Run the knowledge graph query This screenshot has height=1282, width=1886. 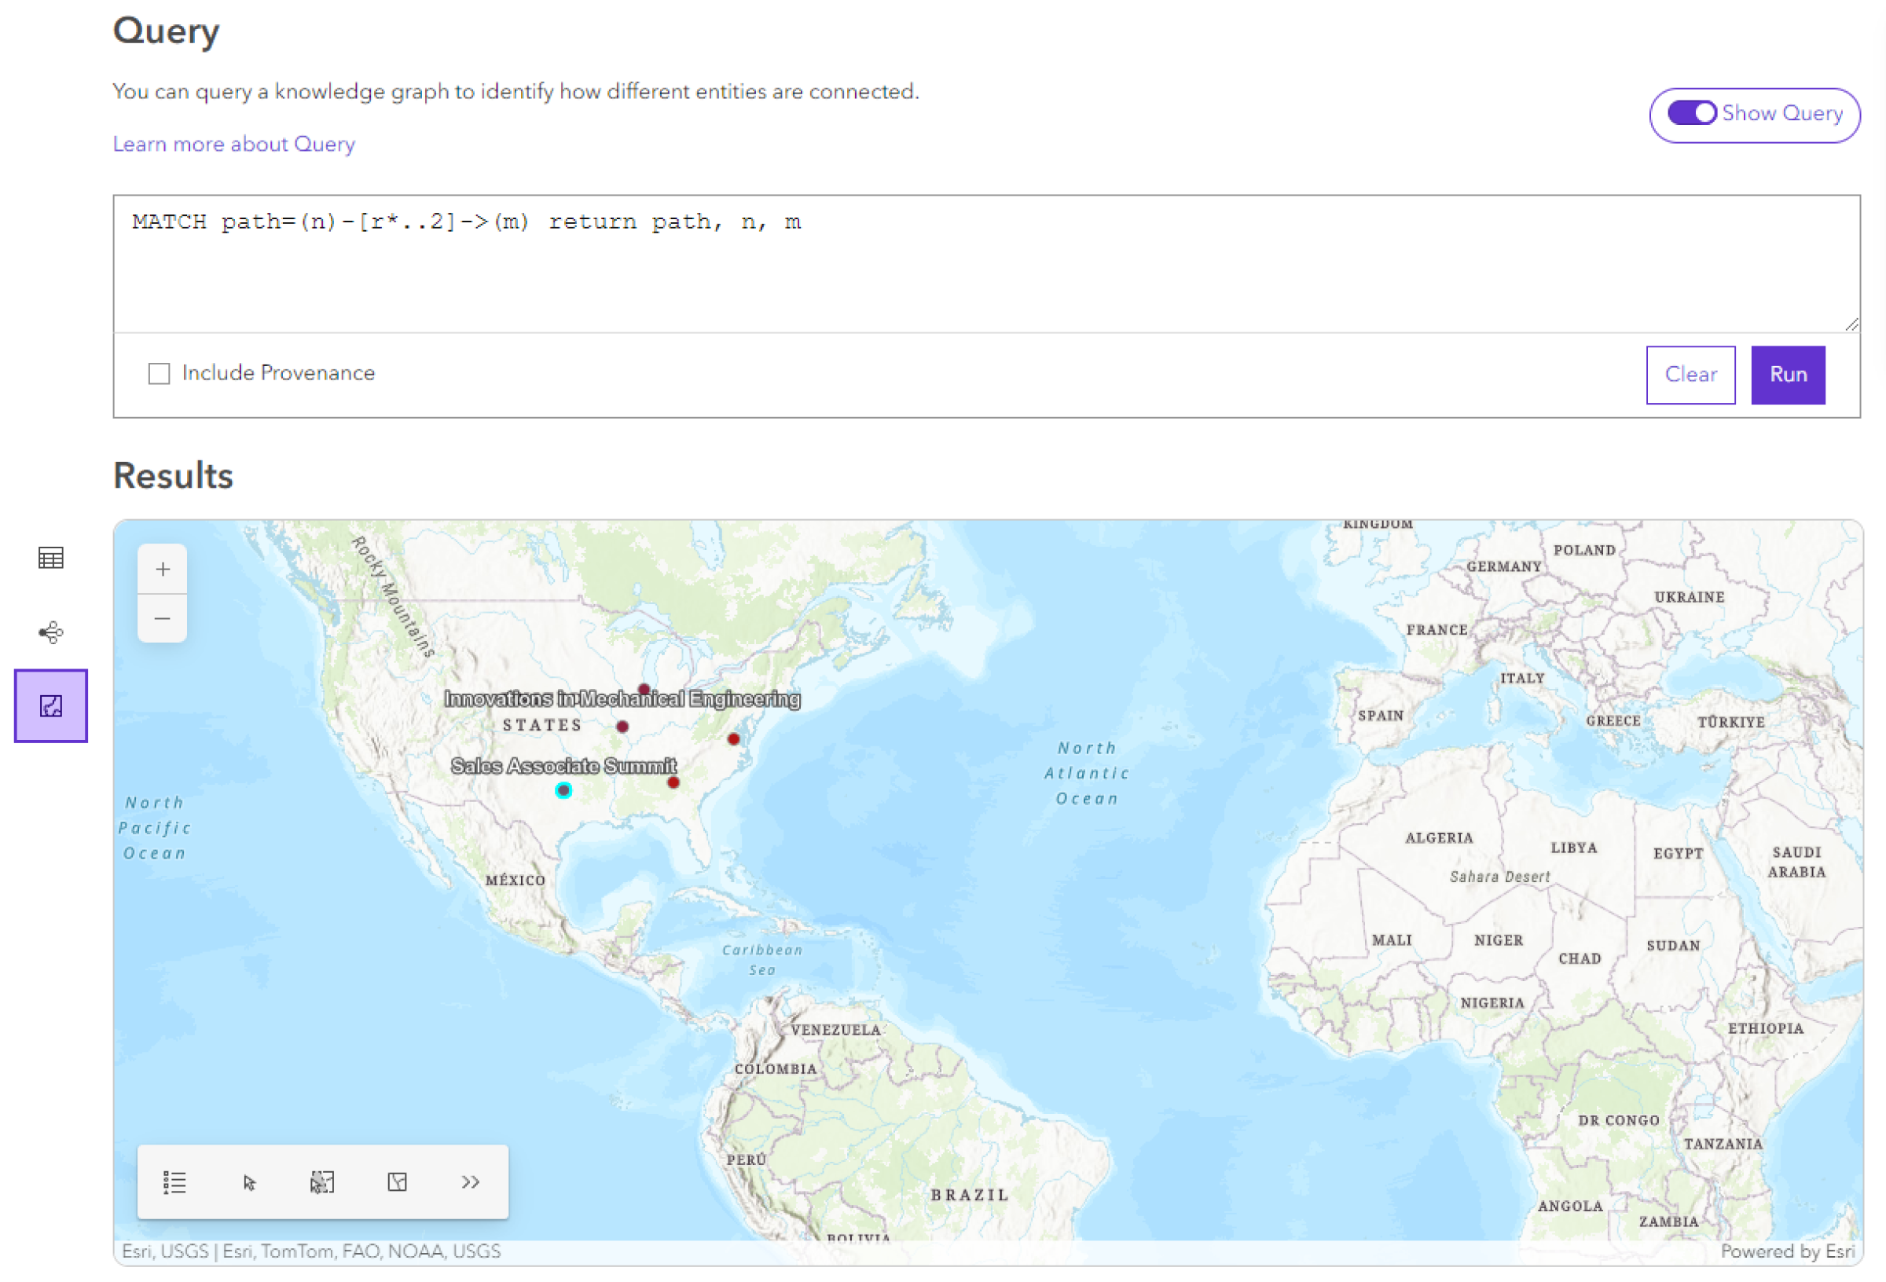tap(1787, 374)
